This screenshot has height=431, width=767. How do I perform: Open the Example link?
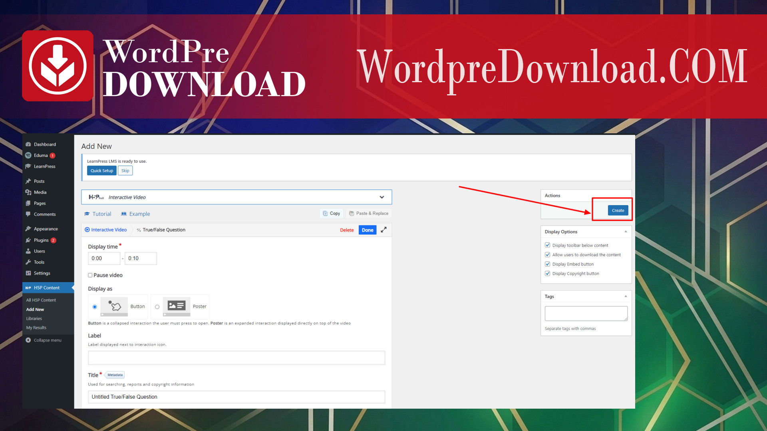[x=136, y=214]
